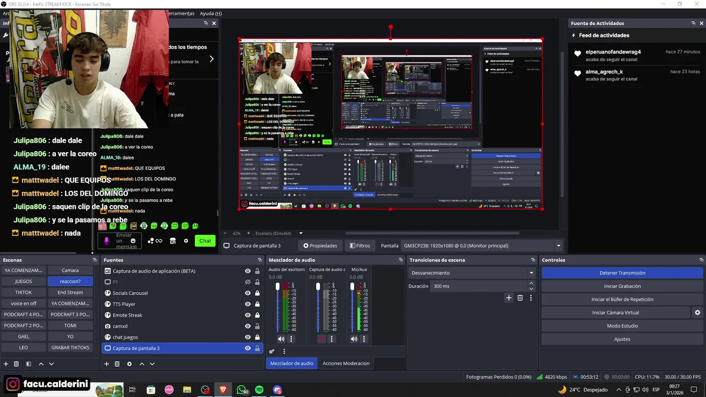Hide the camxd source
706x397 pixels.
click(248, 326)
